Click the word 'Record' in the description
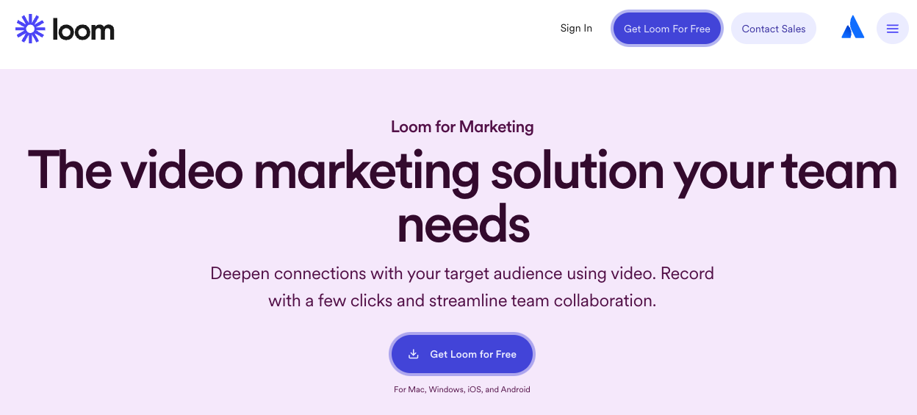The height and width of the screenshot is (415, 917). [x=687, y=274]
